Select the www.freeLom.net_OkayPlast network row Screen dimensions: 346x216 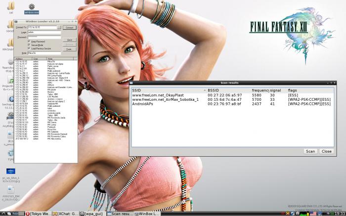tap(233, 95)
